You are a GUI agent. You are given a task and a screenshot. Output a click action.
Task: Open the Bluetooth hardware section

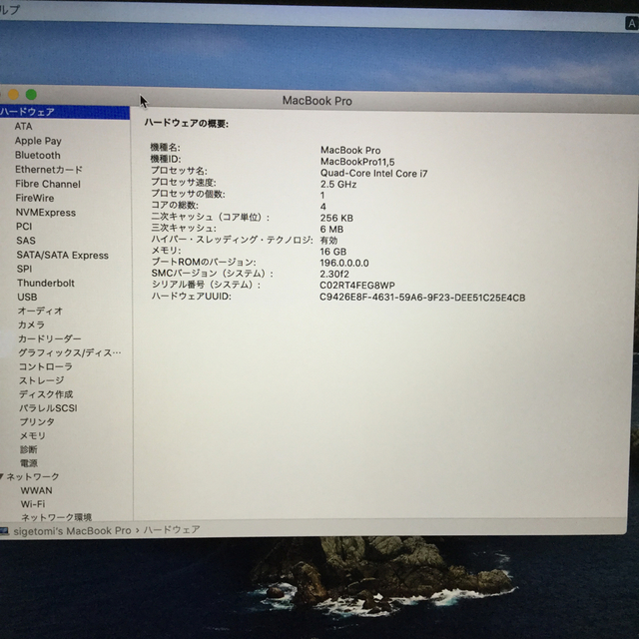[x=38, y=156]
